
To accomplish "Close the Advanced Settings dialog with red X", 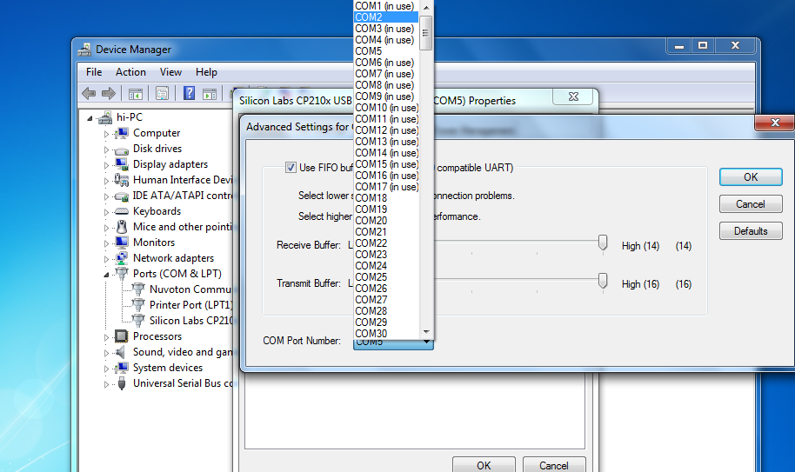I will point(775,123).
